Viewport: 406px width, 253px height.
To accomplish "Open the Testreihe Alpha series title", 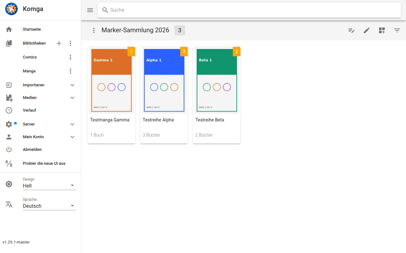I will [x=158, y=120].
